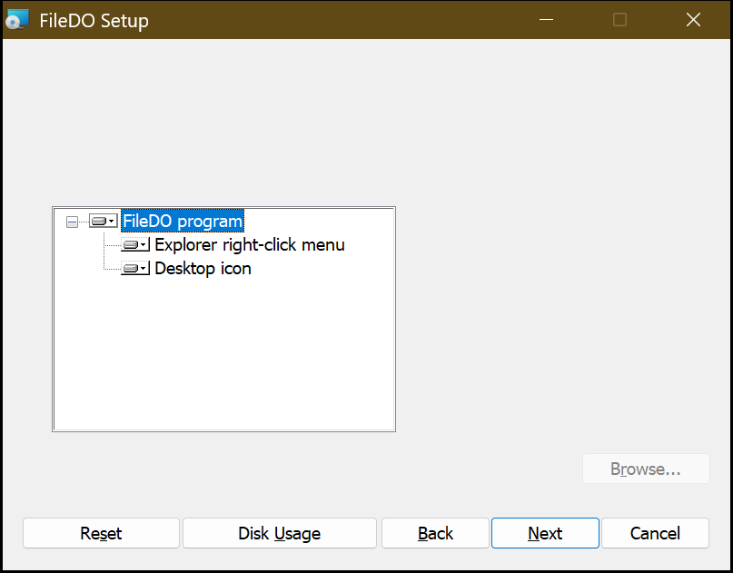Proceed with the Next button

(x=545, y=533)
